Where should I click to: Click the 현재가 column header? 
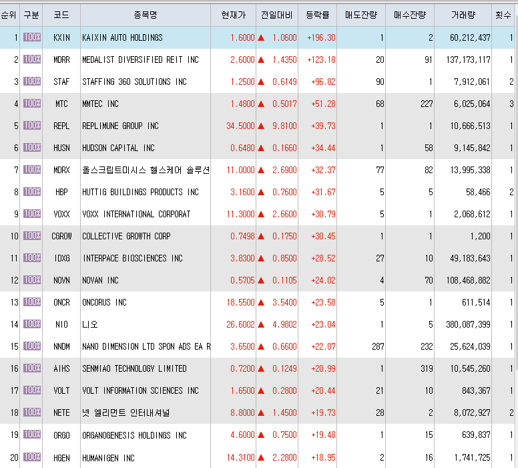pyautogui.click(x=233, y=15)
